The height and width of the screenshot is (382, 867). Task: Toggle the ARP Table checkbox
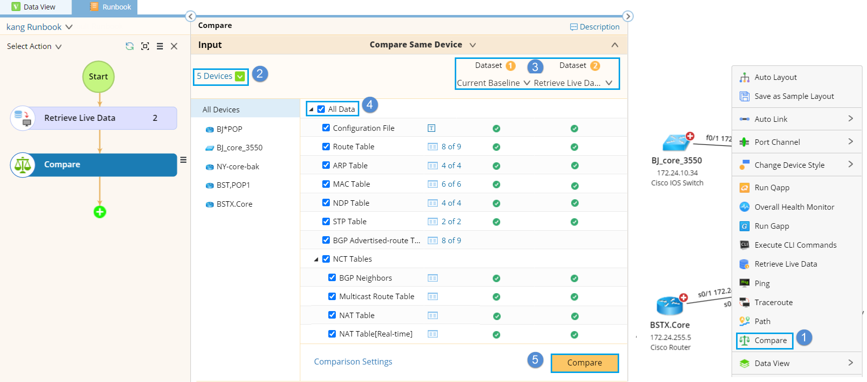click(326, 165)
